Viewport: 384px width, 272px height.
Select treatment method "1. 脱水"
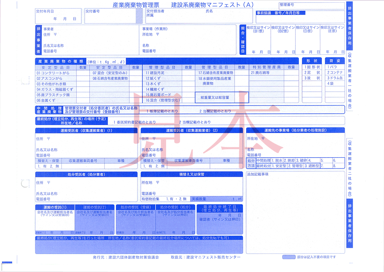(x=277, y=160)
